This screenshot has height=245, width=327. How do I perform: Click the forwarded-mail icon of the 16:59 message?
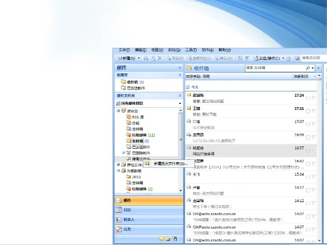[x=189, y=135]
